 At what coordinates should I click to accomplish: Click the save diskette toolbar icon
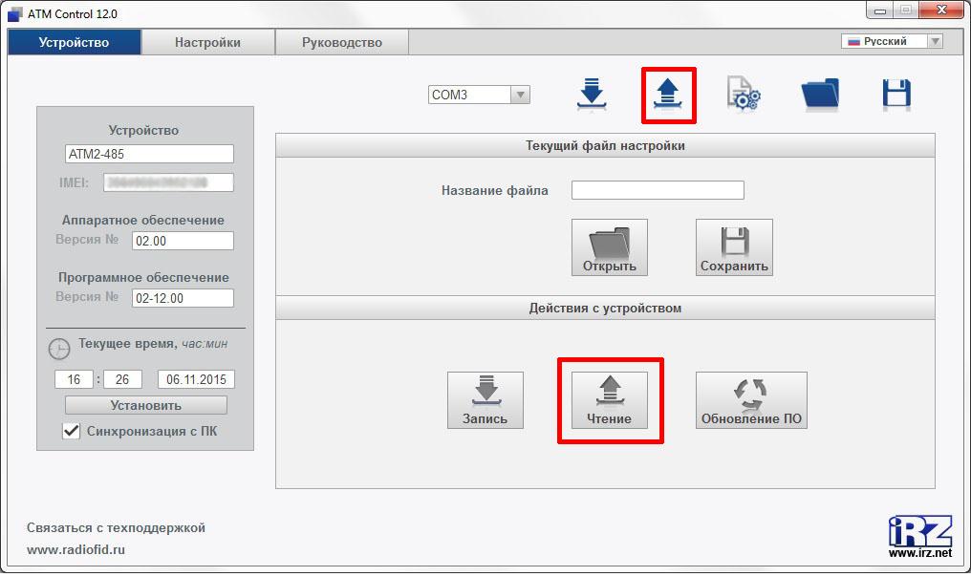tap(896, 93)
